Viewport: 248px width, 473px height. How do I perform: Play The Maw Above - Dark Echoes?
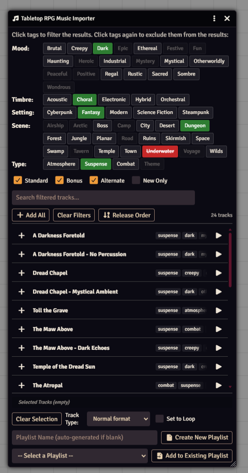(219, 348)
